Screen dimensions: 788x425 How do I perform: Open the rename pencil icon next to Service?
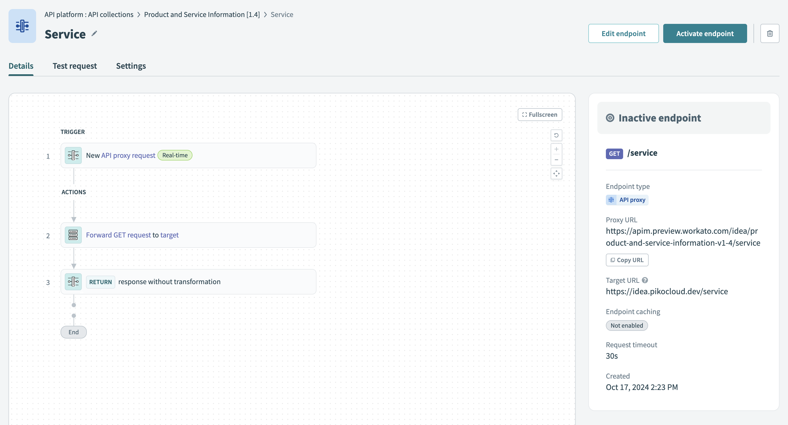[x=94, y=34]
